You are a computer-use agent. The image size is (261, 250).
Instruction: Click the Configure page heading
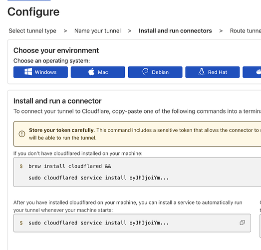(x=33, y=12)
